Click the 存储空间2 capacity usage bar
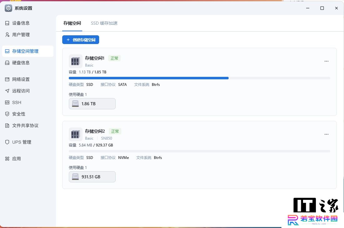Viewport: 344px width, 228px height. coord(200,151)
